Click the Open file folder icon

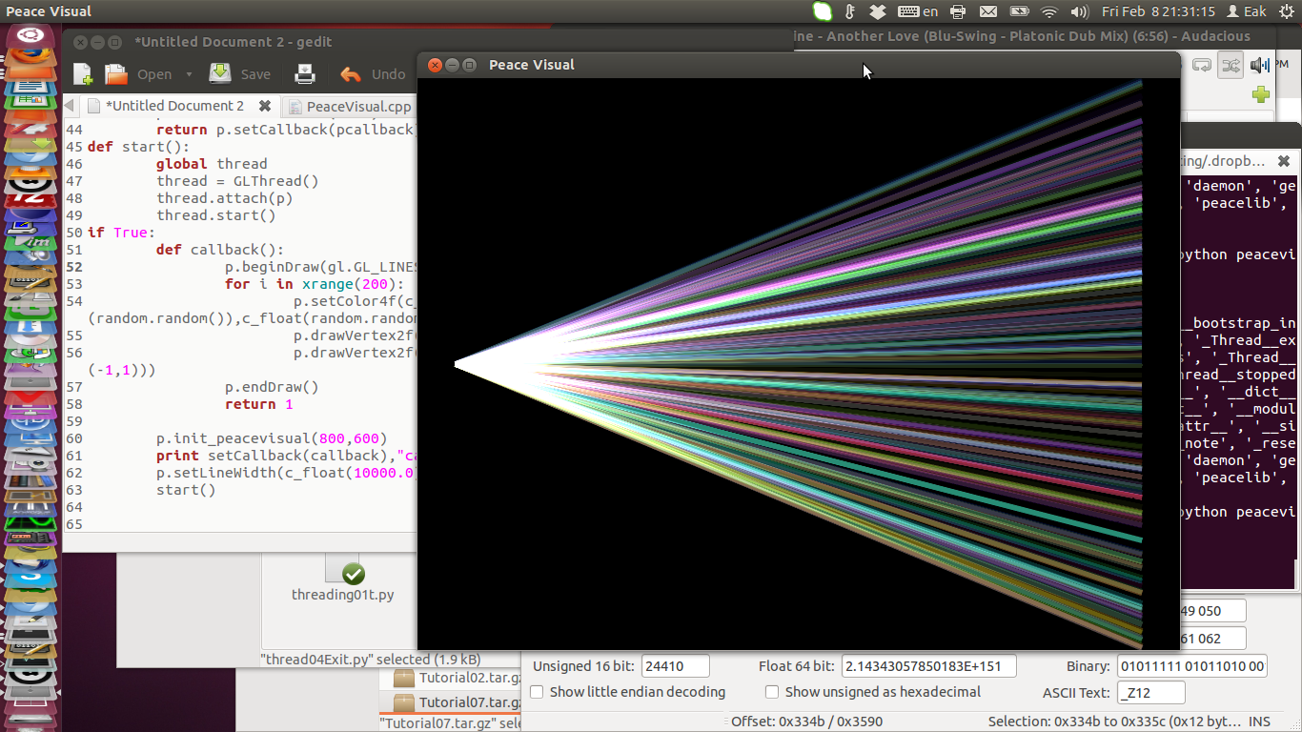[116, 74]
